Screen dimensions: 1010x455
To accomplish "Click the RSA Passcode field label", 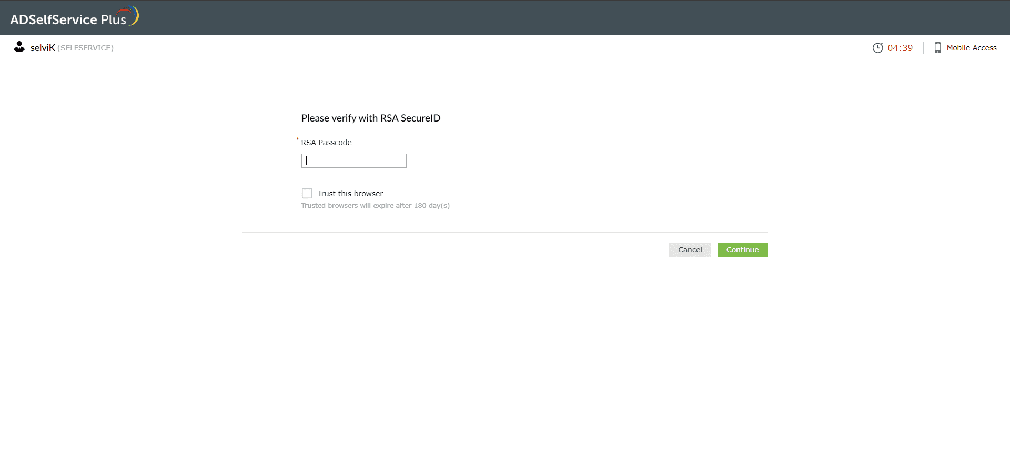I will click(x=326, y=143).
